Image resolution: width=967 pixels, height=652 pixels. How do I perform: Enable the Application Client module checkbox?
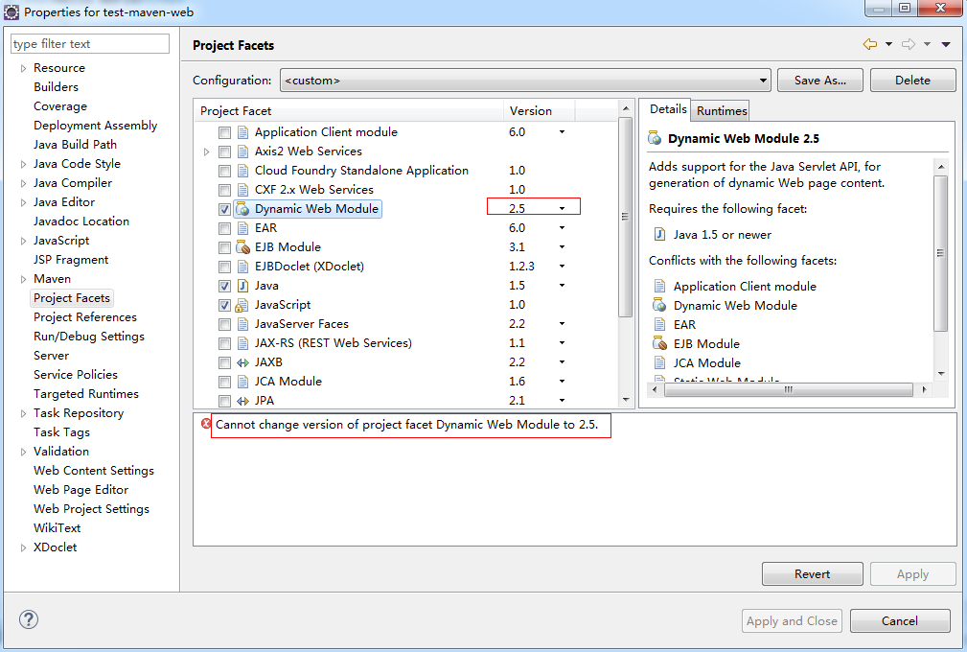[224, 132]
